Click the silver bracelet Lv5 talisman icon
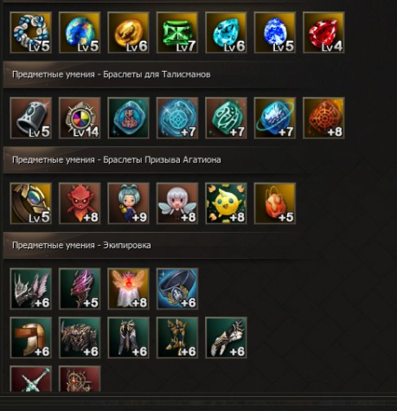The height and width of the screenshot is (411, 397). click(x=31, y=118)
